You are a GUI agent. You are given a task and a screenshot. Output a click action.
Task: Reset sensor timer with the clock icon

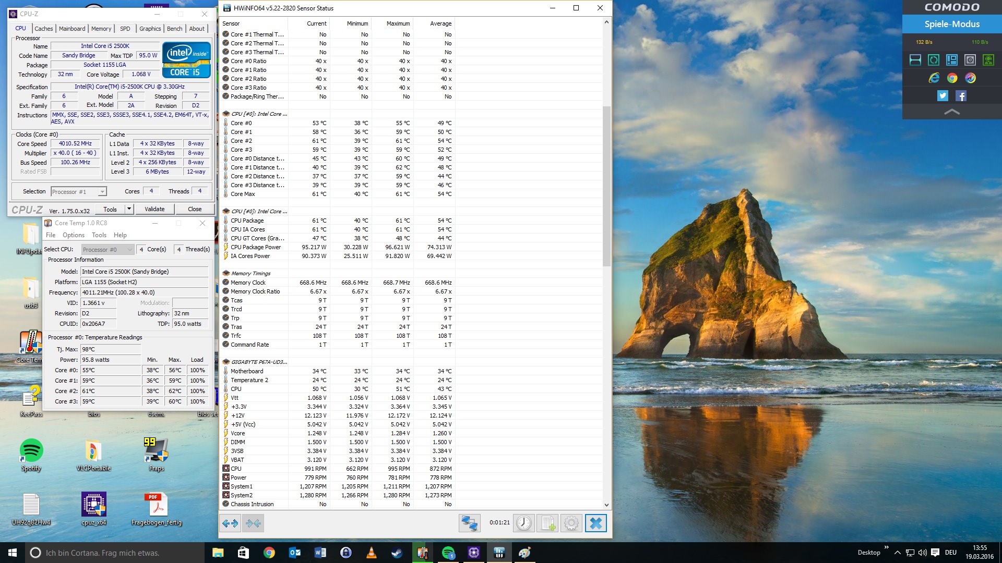pos(523,523)
